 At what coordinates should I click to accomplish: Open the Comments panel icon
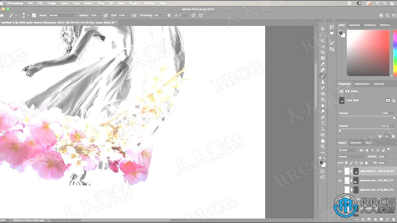[332, 33]
